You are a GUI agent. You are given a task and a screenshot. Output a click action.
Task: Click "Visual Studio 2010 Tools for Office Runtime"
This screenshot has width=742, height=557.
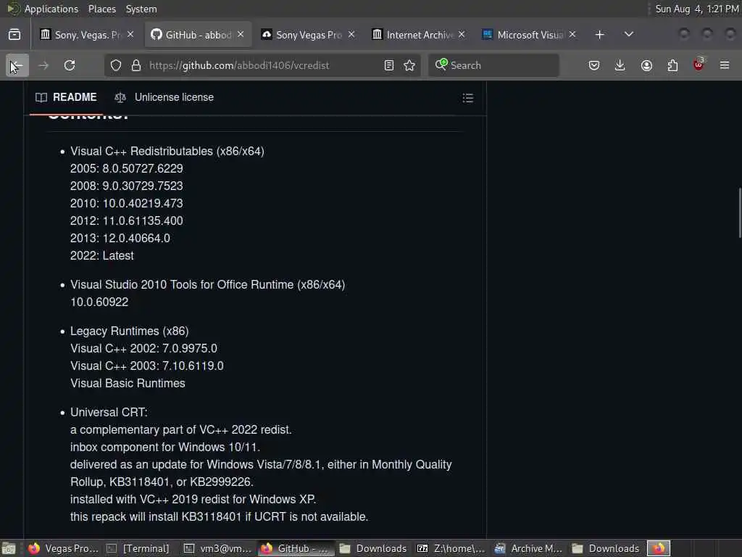182,284
